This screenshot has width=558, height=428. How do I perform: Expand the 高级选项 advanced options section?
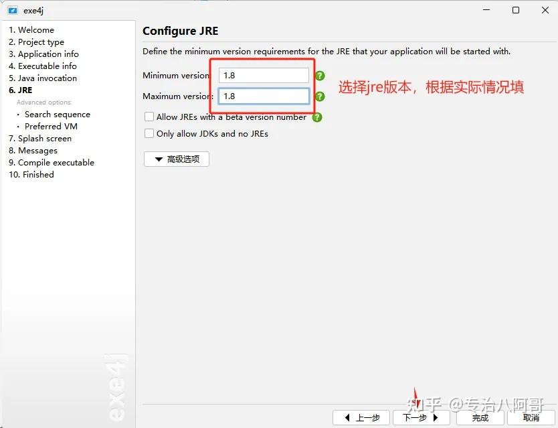tap(176, 159)
